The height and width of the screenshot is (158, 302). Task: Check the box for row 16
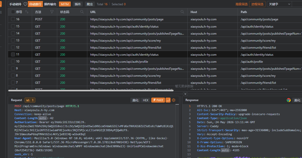tap(13, 19)
